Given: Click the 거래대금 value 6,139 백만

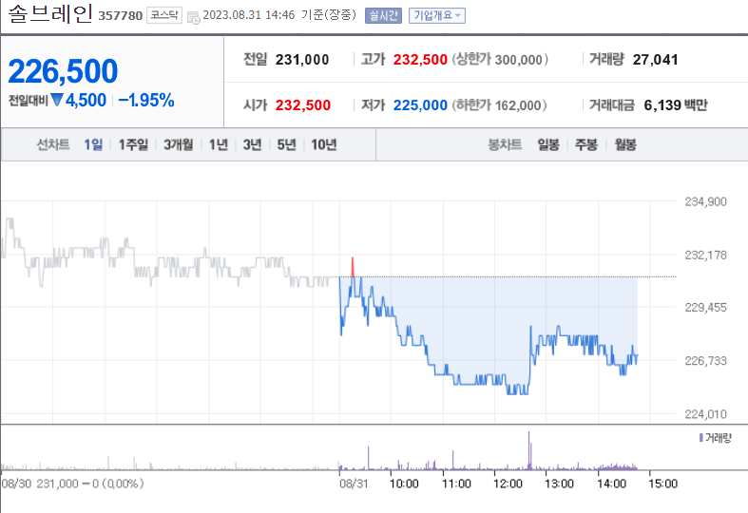Looking at the screenshot, I should [x=676, y=104].
